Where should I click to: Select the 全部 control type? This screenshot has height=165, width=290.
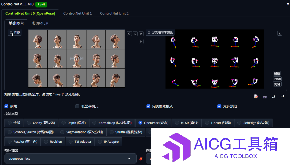click(x=14, y=123)
